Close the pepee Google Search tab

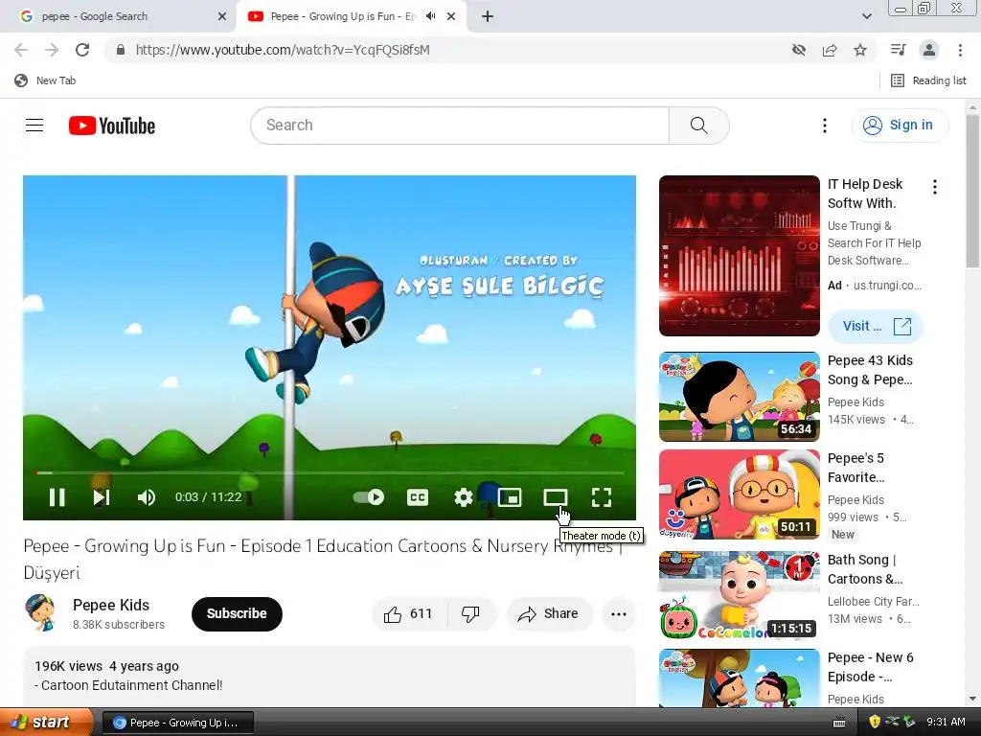click(x=222, y=16)
